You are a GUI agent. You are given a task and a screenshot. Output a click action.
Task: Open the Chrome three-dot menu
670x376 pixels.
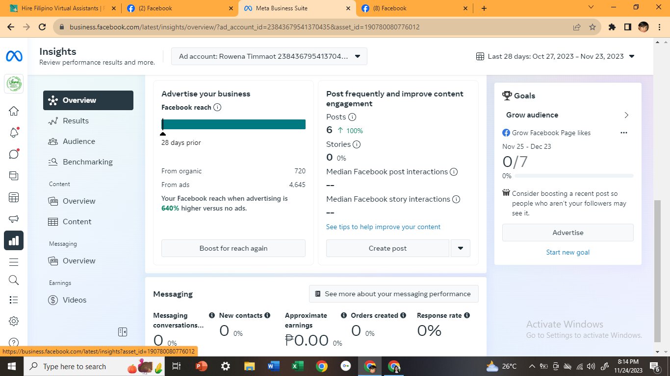[659, 27]
